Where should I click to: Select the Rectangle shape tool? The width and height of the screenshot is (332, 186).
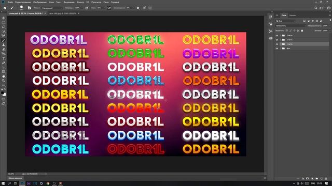[x=4, y=72]
